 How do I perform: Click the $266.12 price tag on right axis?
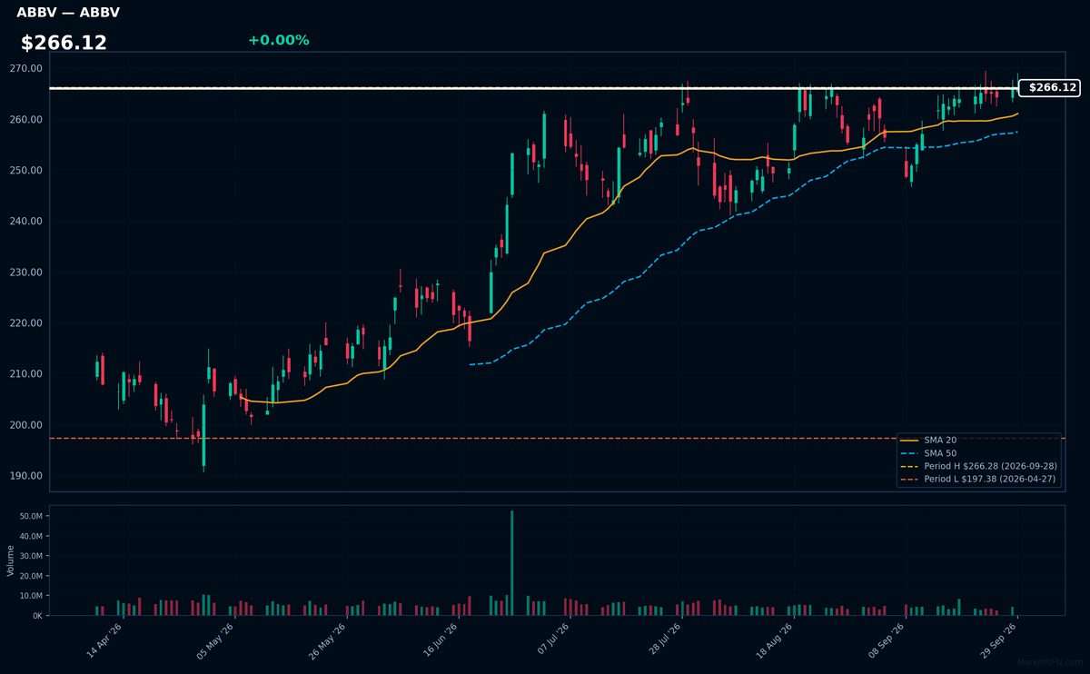point(1049,88)
